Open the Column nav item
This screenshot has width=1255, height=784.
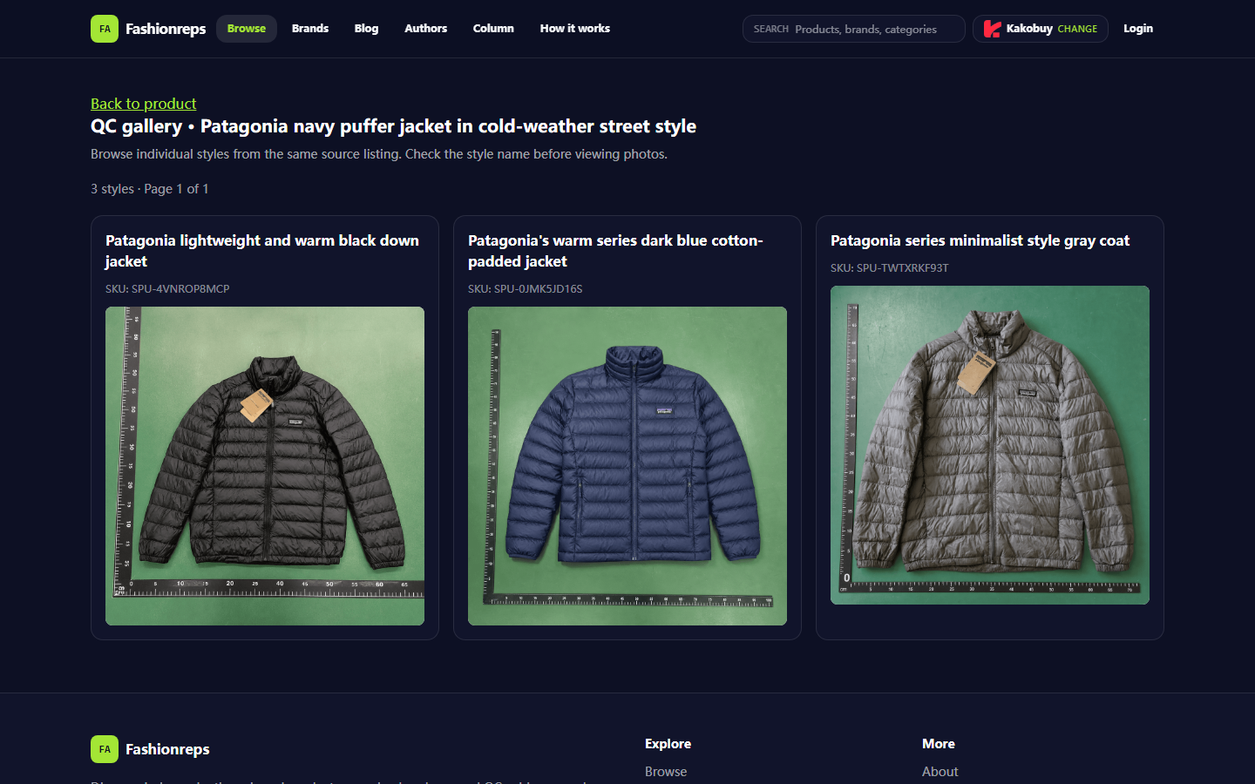point(493,29)
